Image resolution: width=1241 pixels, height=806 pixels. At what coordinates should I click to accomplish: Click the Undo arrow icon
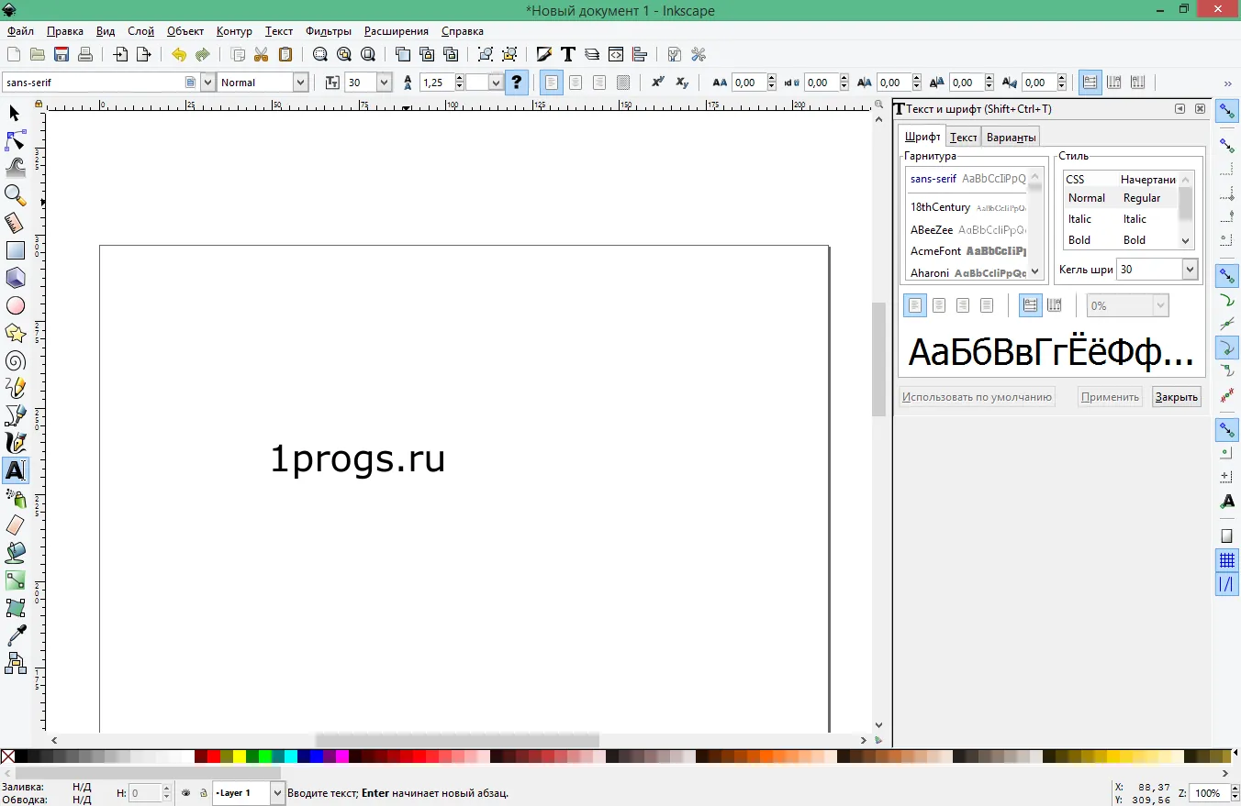click(179, 54)
